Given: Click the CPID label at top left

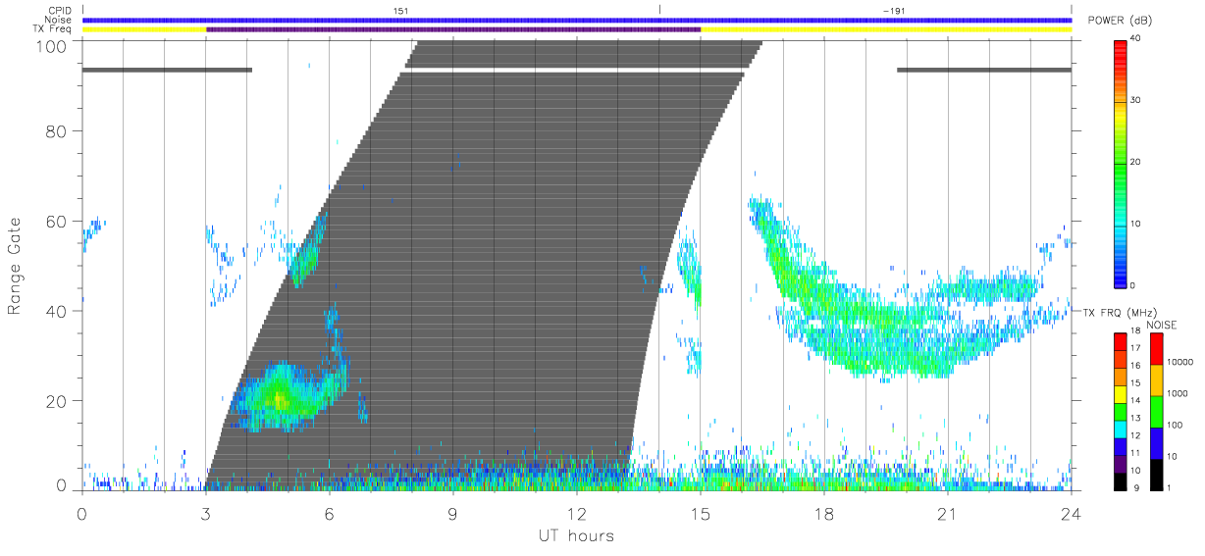Looking at the screenshot, I should point(59,10).
